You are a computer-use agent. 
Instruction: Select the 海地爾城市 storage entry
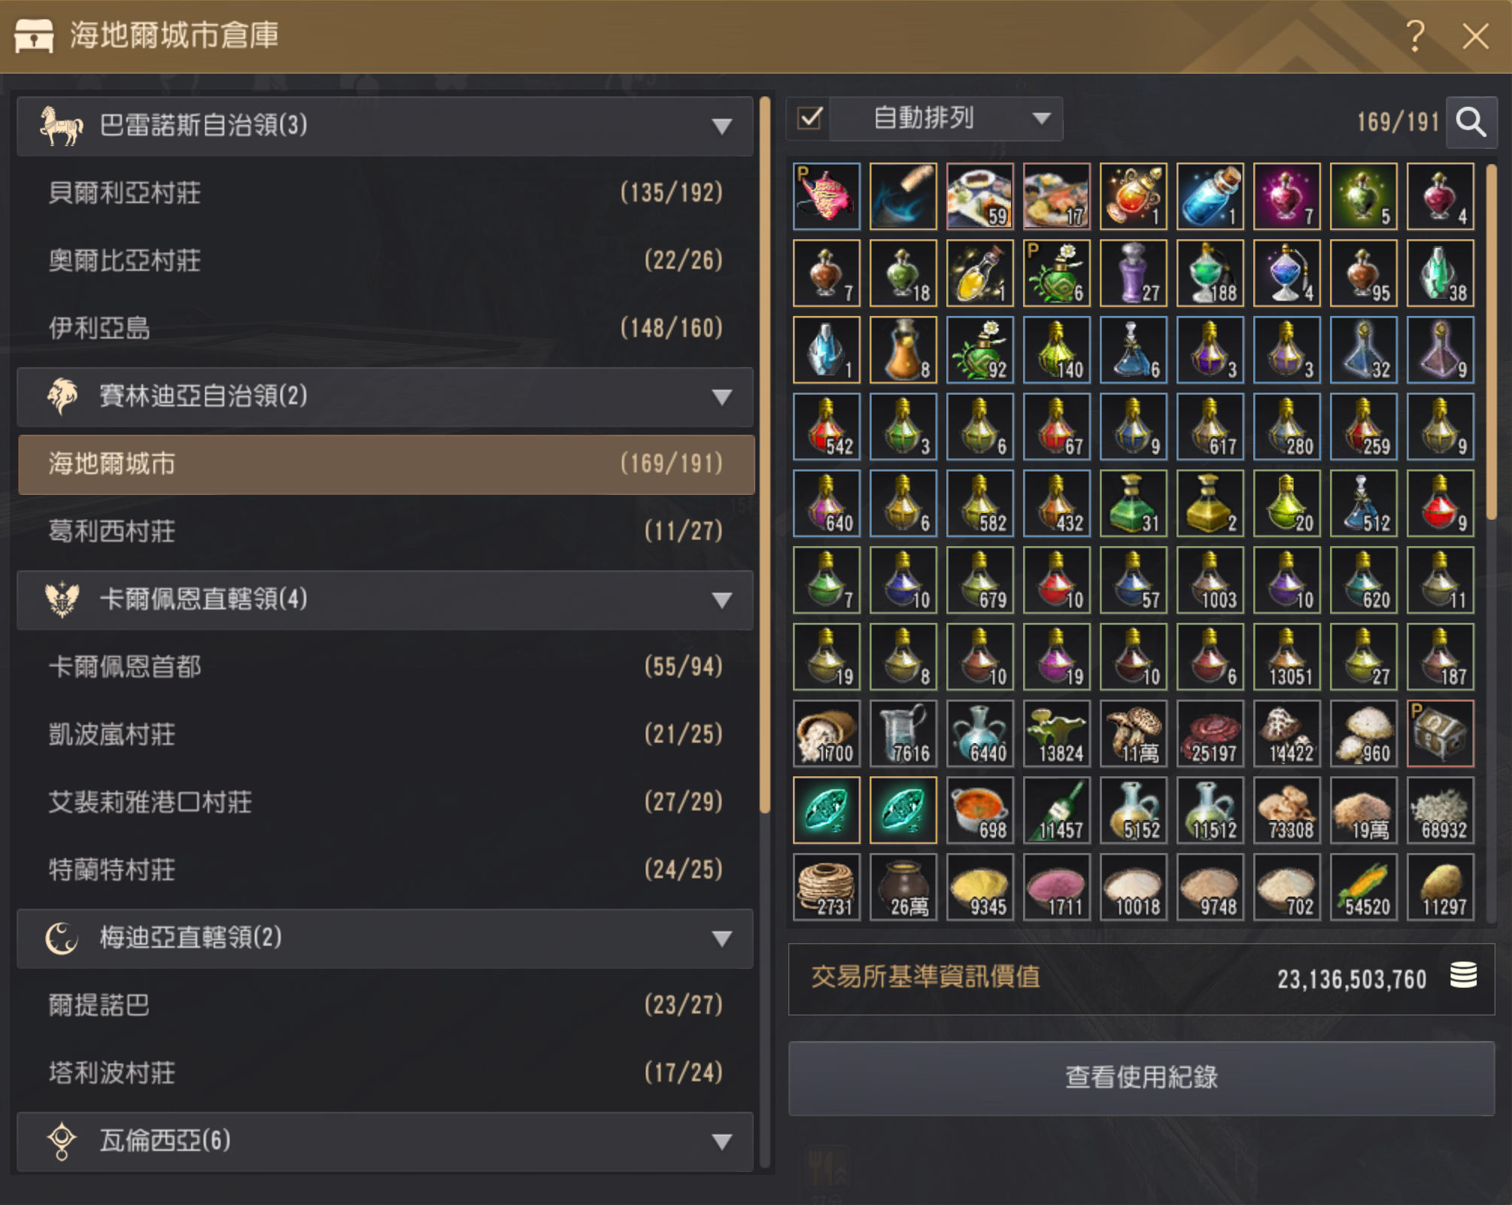coord(384,464)
